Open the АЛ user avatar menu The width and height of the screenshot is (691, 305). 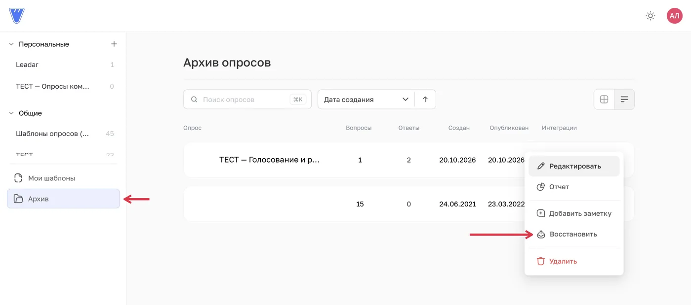674,16
